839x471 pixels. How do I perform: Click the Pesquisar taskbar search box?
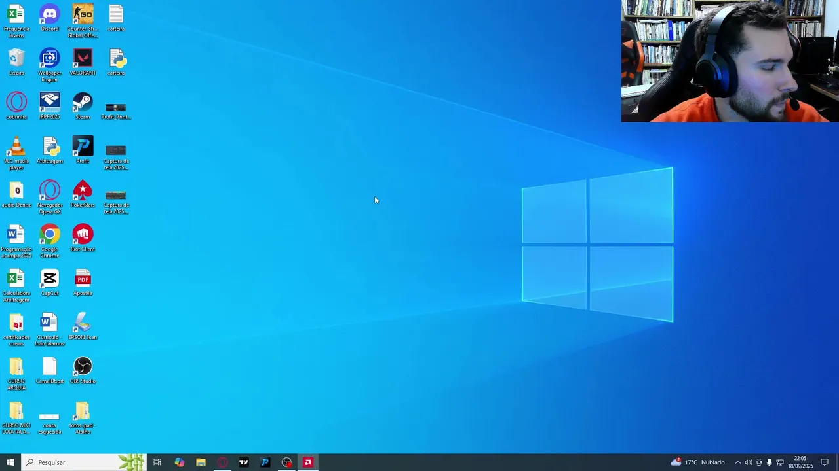tap(83, 462)
